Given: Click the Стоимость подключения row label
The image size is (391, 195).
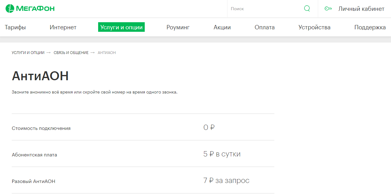Looking at the screenshot, I should pos(41,128).
